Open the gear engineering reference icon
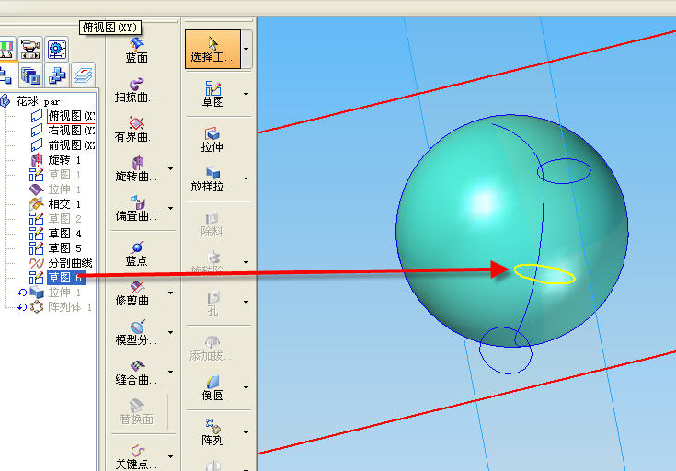This screenshot has width=676, height=471. pyautogui.click(x=56, y=49)
